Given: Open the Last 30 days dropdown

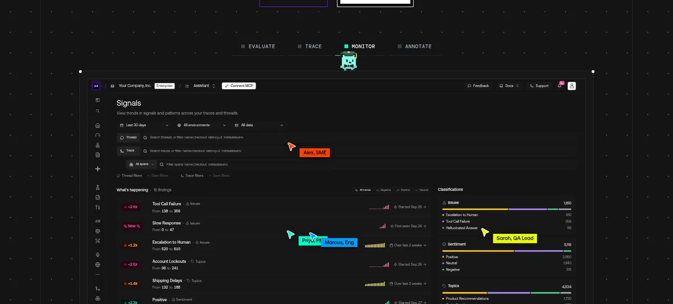Looking at the screenshot, I should point(144,125).
